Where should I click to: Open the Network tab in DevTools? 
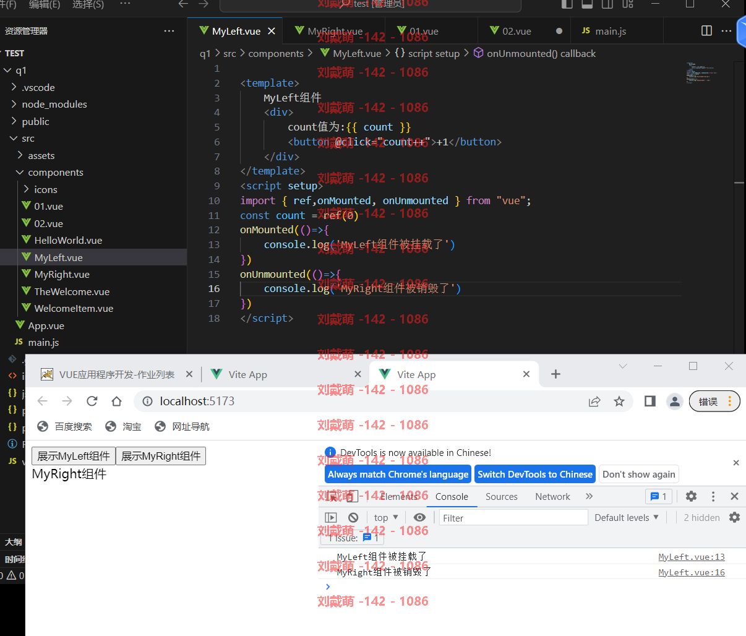click(552, 496)
